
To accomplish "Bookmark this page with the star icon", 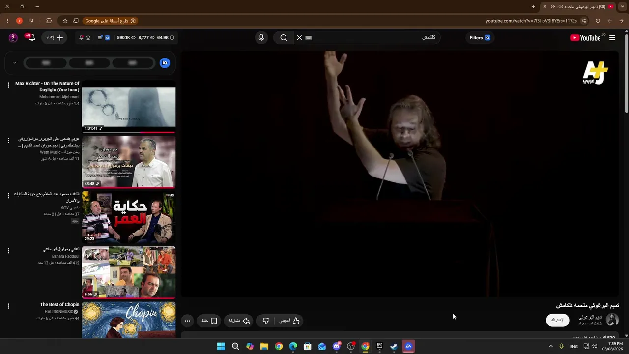I will point(65,21).
